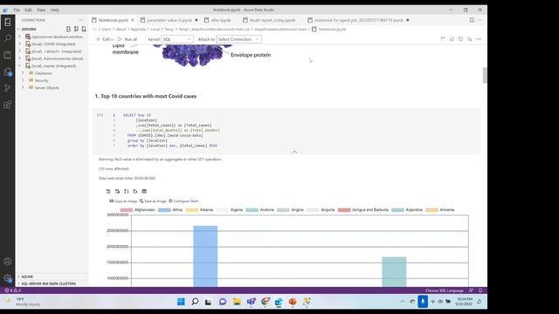Click Copy as image
The width and height of the screenshot is (559, 314).
pos(123,201)
